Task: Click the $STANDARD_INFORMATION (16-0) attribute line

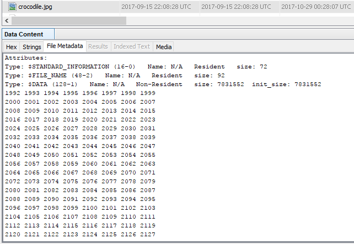Action: (136, 67)
